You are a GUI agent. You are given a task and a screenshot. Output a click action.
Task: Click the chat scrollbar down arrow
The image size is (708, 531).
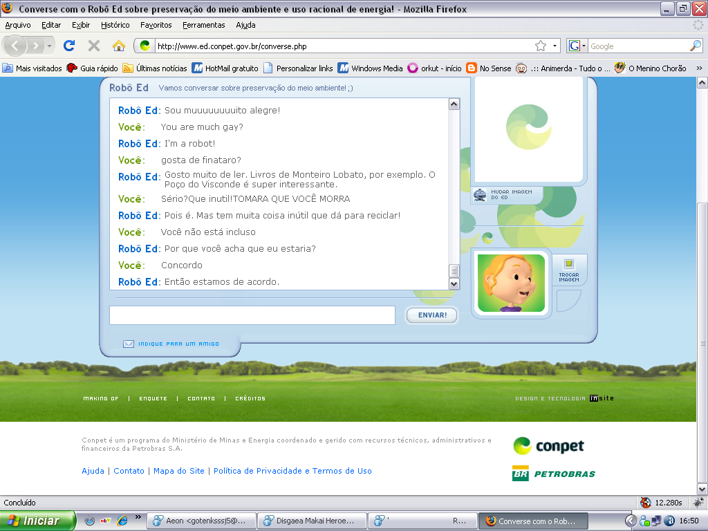pos(454,283)
